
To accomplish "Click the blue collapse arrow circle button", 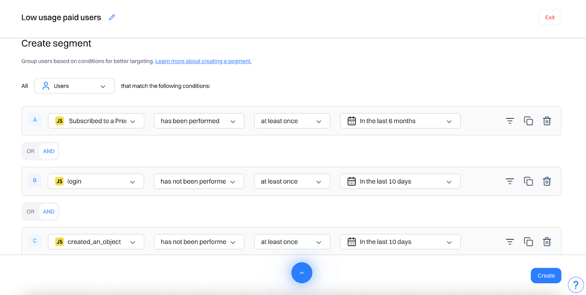I will coord(302,273).
